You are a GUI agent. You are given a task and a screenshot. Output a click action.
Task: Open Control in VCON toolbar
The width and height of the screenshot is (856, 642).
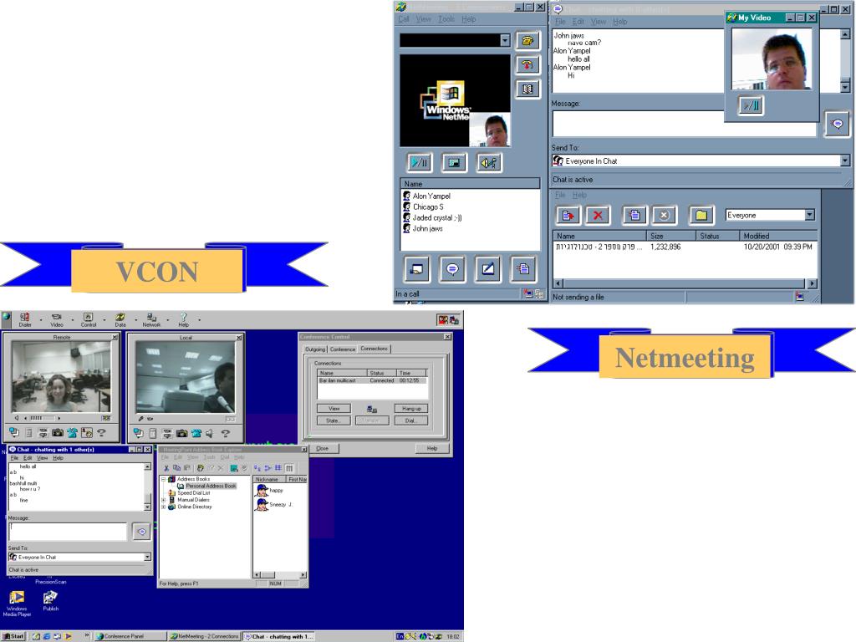[89, 319]
